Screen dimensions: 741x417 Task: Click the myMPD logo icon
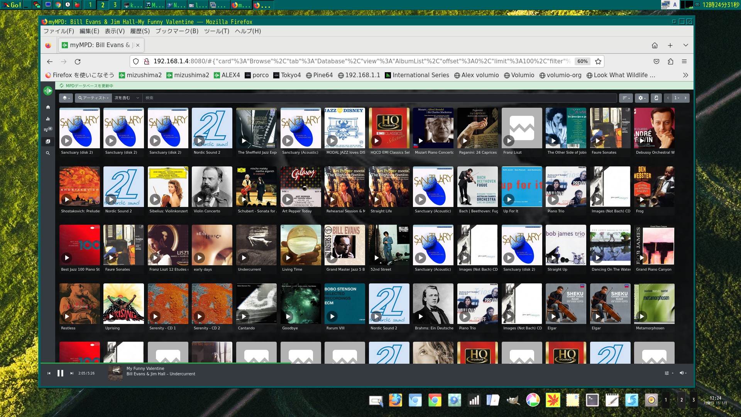coord(48,91)
